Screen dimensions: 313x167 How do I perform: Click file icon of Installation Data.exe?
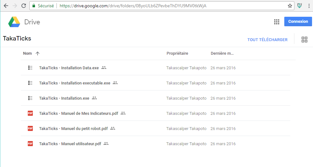coord(30,68)
